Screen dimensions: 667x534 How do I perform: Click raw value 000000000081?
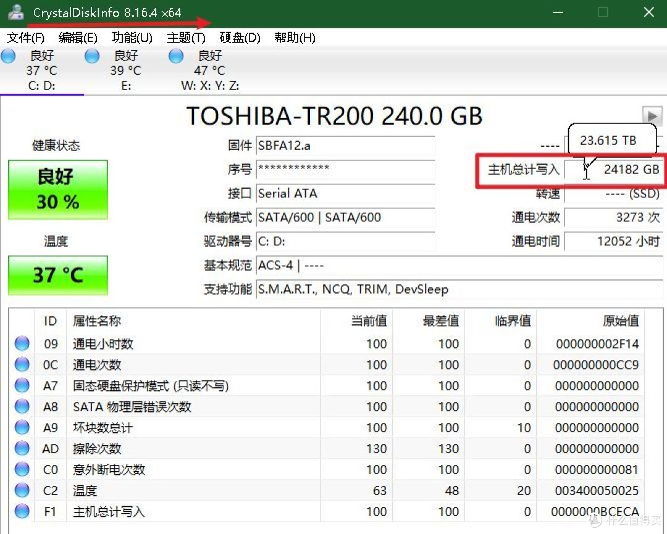tap(597, 470)
